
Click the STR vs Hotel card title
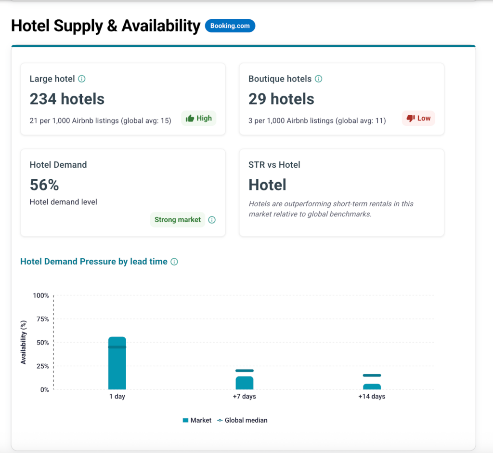[x=274, y=165]
